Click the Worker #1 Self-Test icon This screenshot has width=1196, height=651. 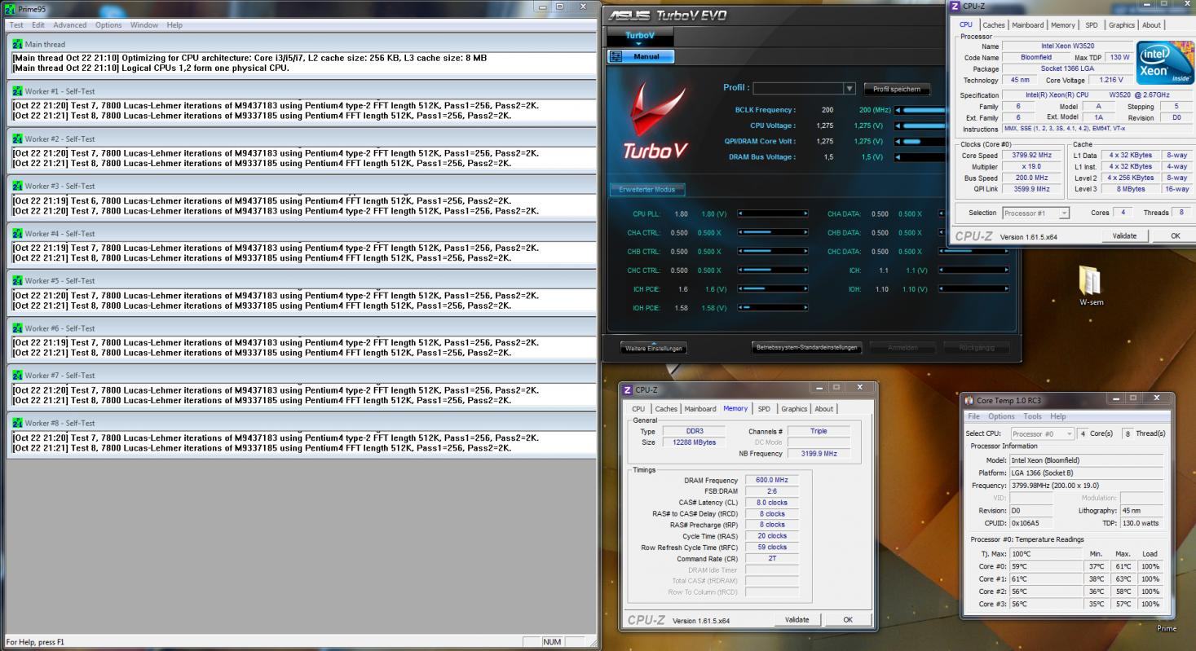pyautogui.click(x=17, y=91)
